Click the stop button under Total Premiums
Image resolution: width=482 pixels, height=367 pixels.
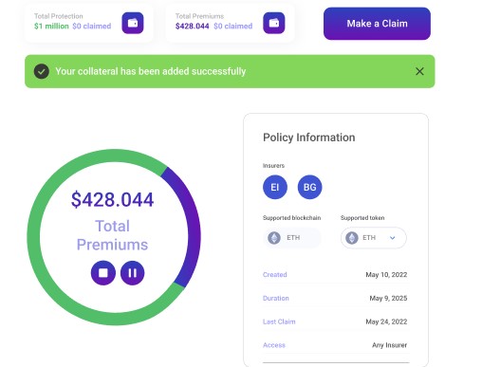[x=103, y=273]
